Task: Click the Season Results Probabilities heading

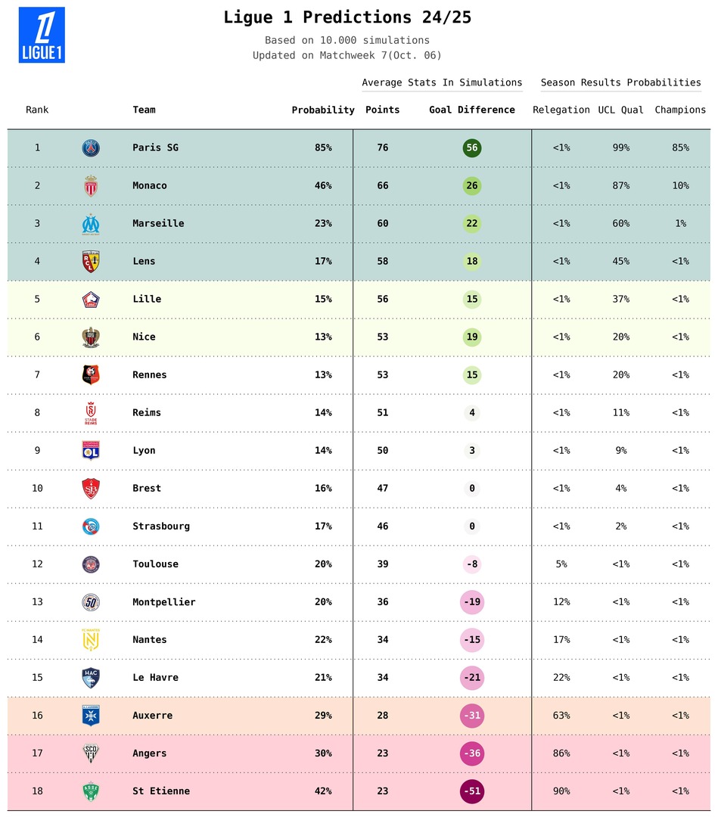Action: tap(620, 83)
